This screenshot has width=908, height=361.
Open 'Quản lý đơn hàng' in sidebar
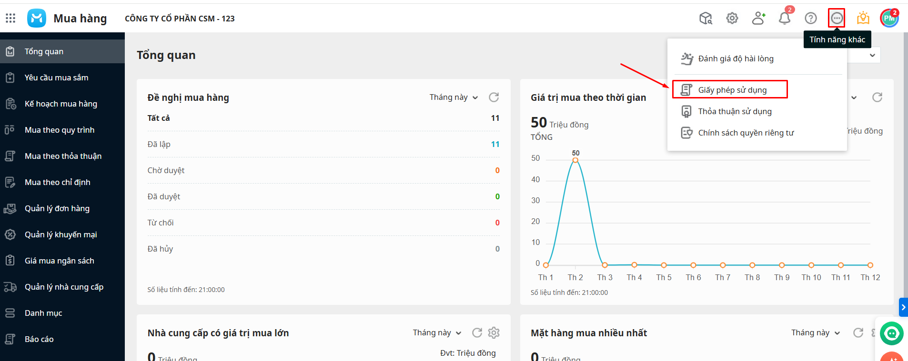[57, 208]
